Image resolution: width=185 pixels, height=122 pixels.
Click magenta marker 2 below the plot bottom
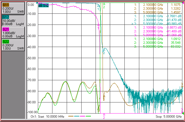point(104,116)
